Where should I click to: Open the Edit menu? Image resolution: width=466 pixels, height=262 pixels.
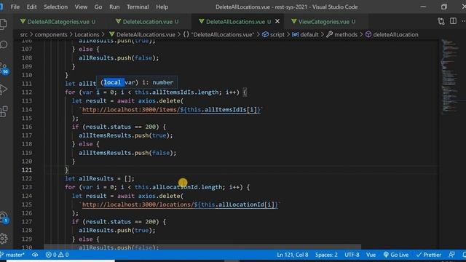tap(31, 7)
